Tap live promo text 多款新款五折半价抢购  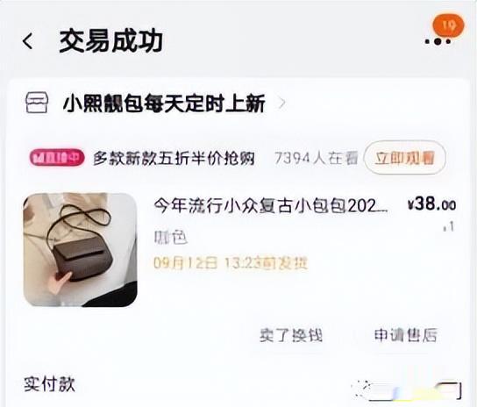point(174,158)
